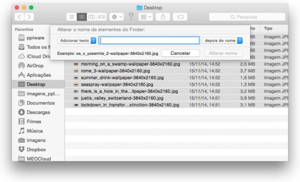Click the edit tags toolbar button
300x182 pixels.
click(180, 17)
